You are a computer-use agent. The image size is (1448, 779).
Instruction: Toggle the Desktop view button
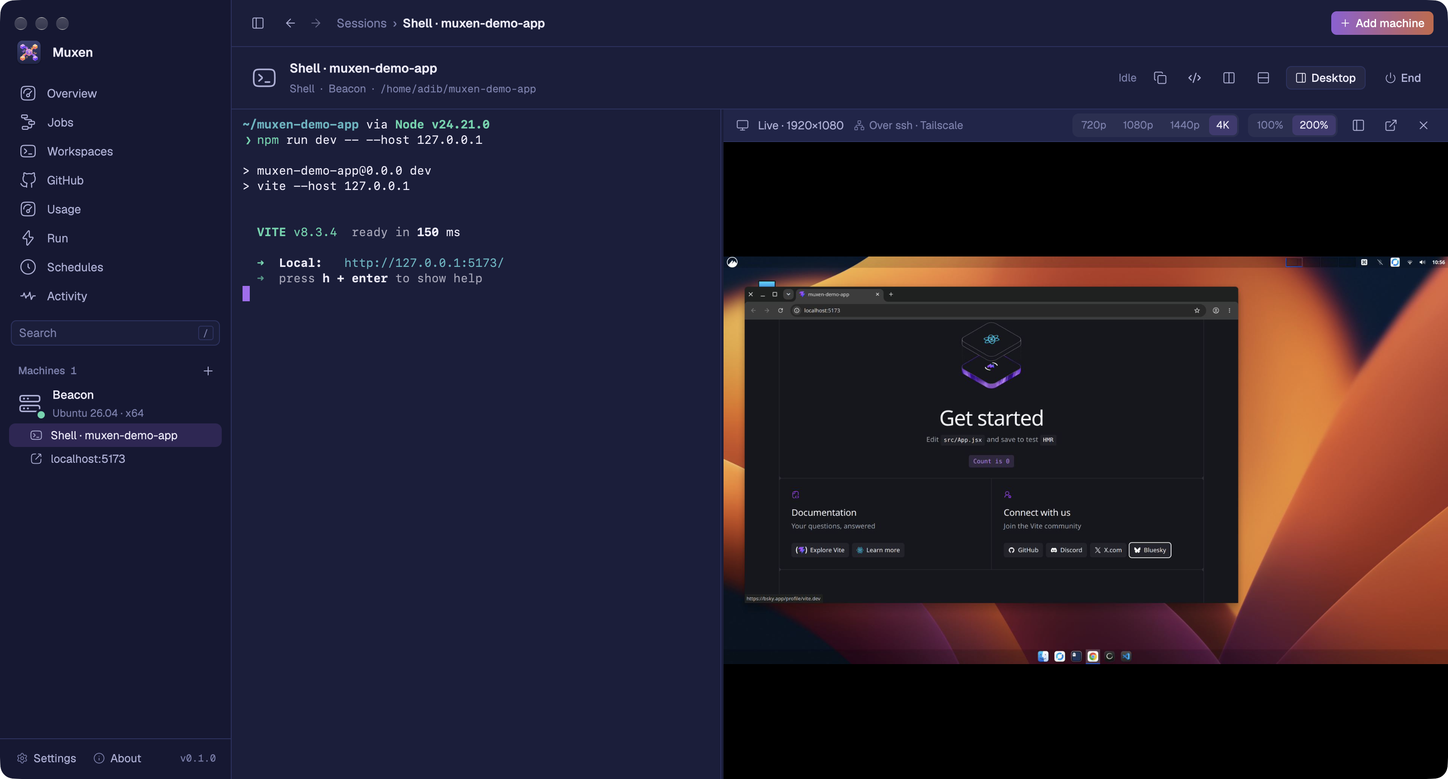(x=1325, y=77)
